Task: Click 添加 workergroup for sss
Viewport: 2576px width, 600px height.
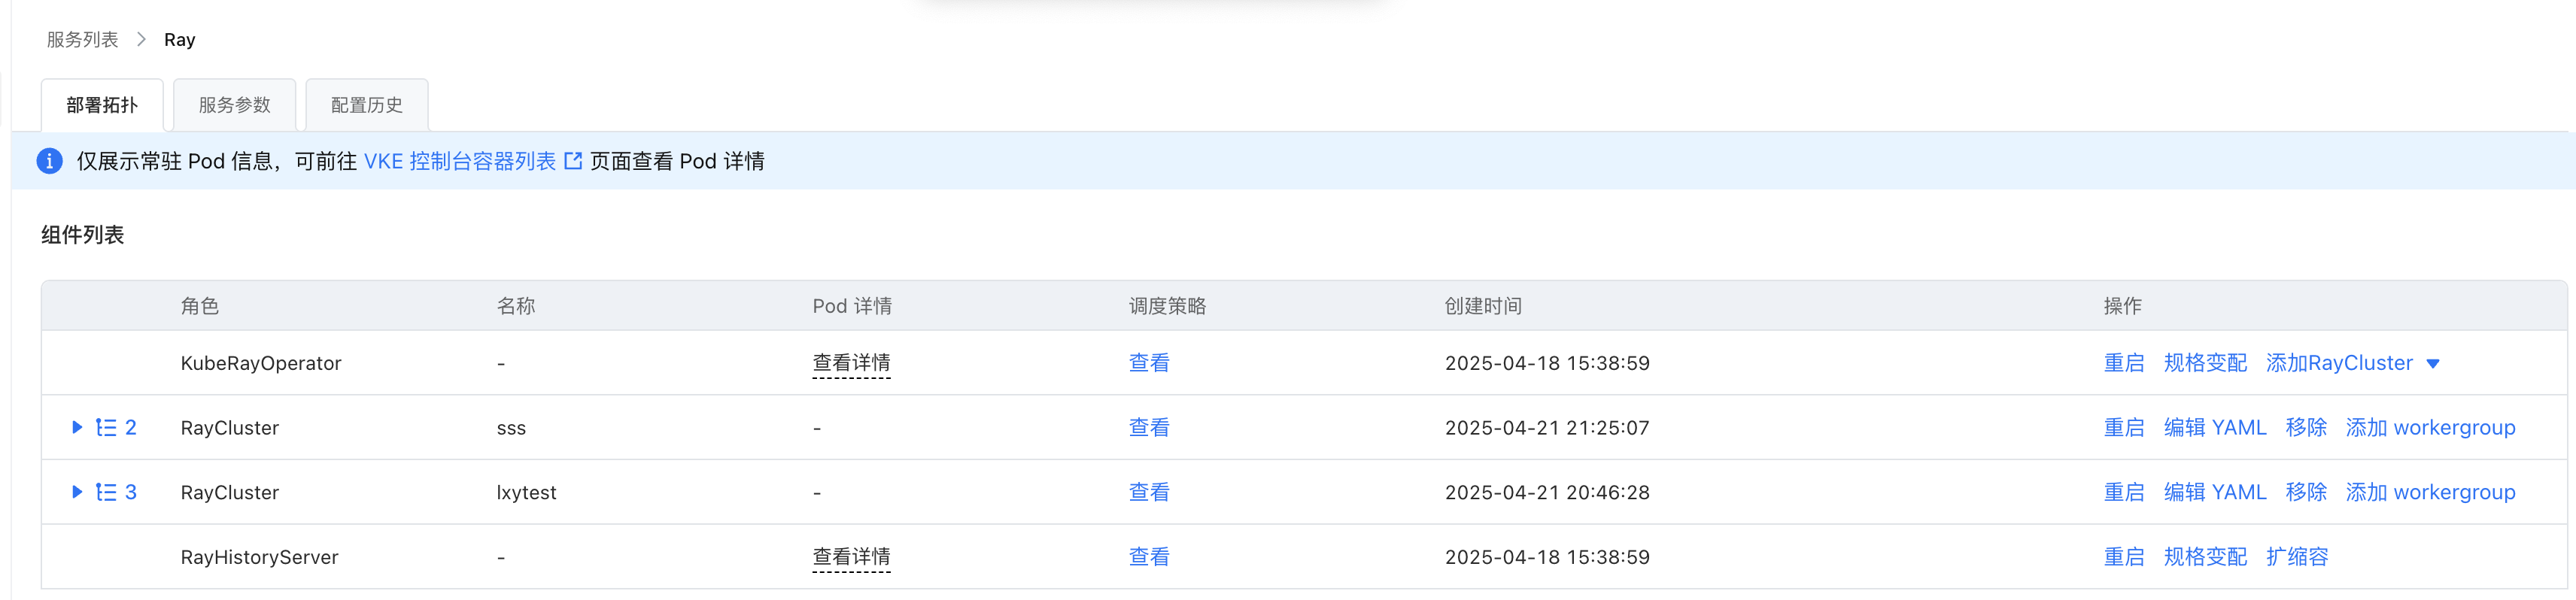Action: [x=2430, y=428]
